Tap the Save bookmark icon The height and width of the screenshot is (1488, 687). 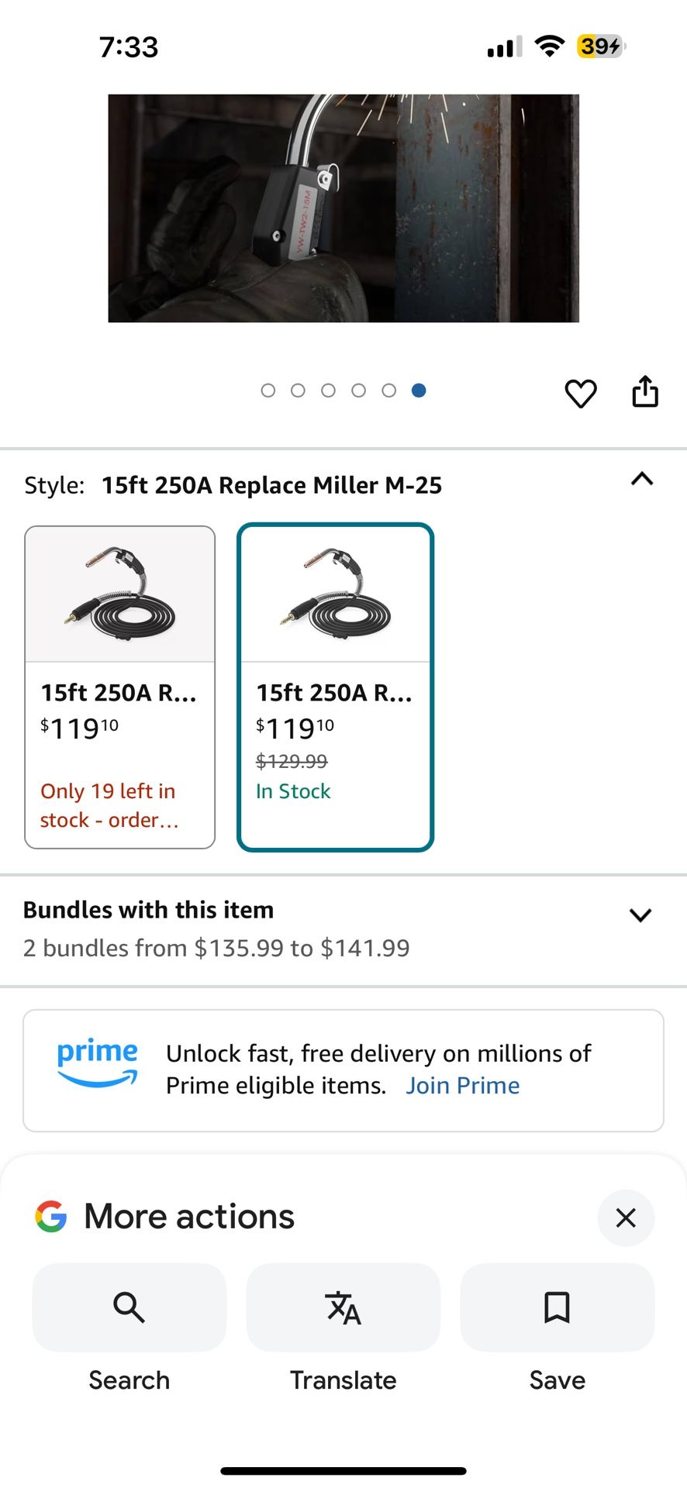(557, 1307)
